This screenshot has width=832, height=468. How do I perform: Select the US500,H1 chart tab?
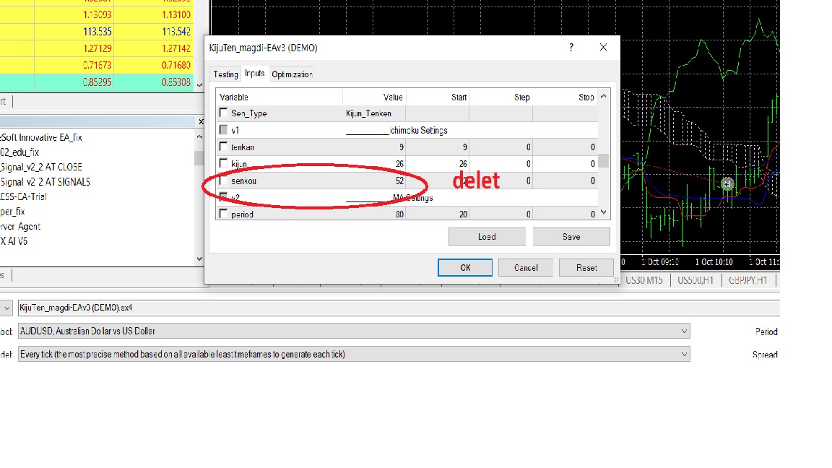point(695,280)
